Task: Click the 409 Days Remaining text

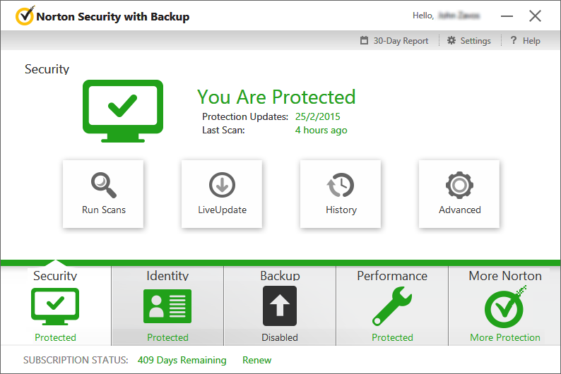Action: (x=182, y=360)
